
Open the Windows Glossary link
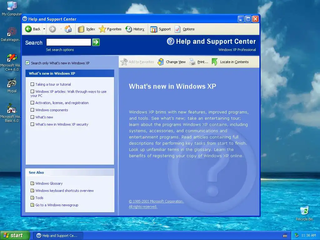click(x=49, y=183)
